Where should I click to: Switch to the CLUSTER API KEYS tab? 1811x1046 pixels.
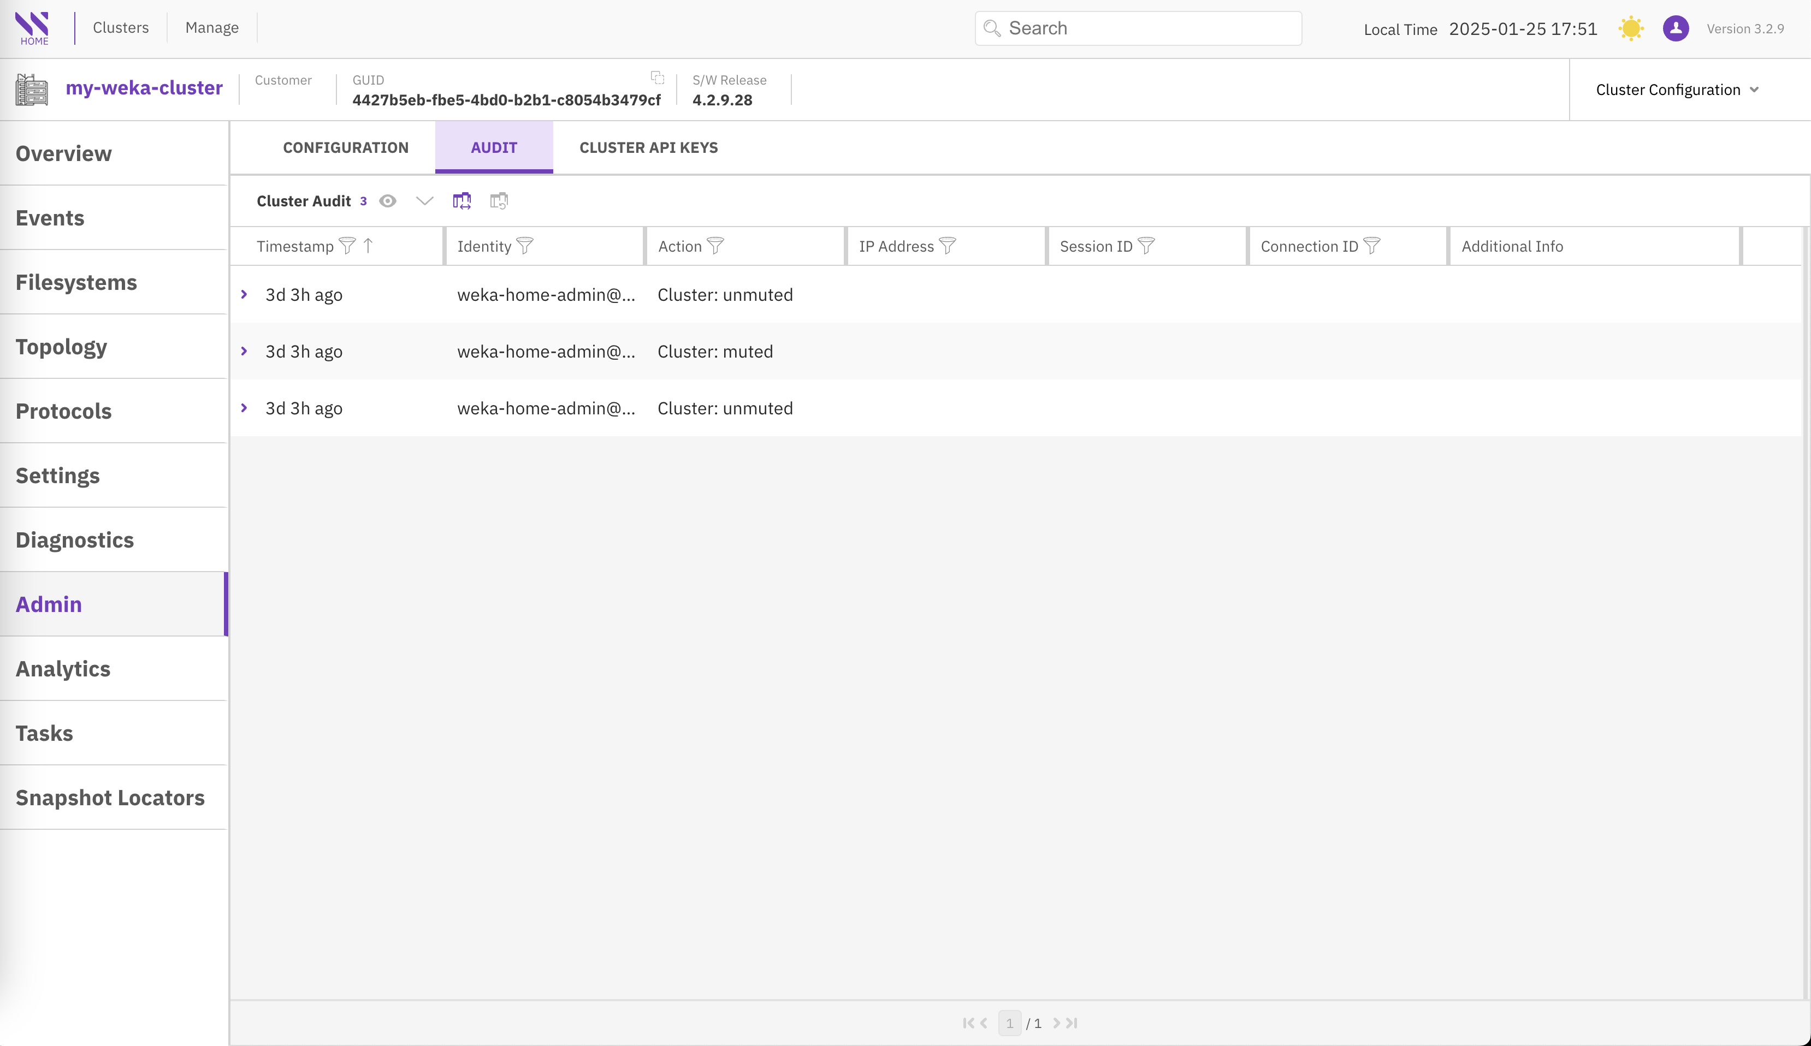[x=648, y=147]
